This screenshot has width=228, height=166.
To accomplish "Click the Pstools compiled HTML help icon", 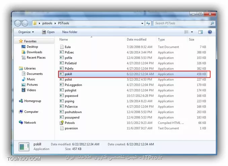I will pos(62,123).
